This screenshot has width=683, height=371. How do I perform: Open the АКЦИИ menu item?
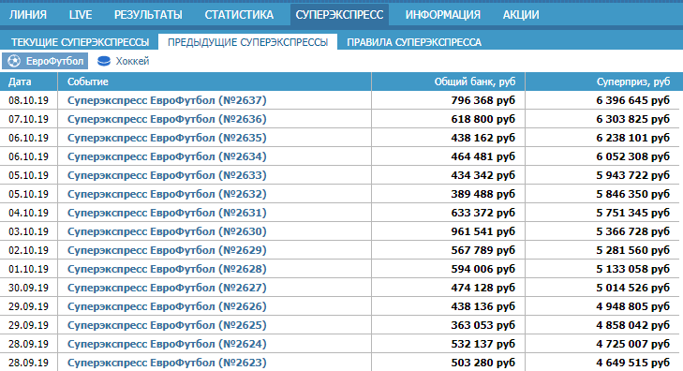pos(521,15)
